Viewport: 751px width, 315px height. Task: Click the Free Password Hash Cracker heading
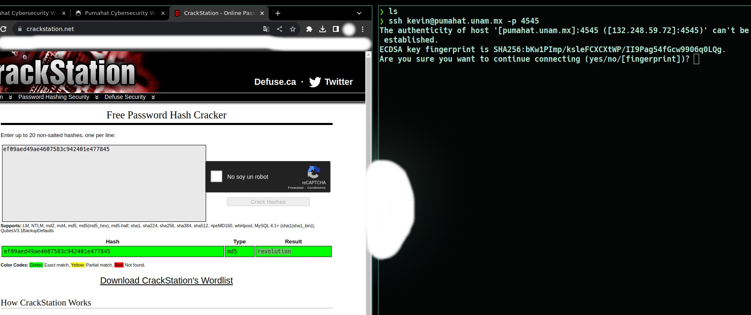click(x=166, y=115)
